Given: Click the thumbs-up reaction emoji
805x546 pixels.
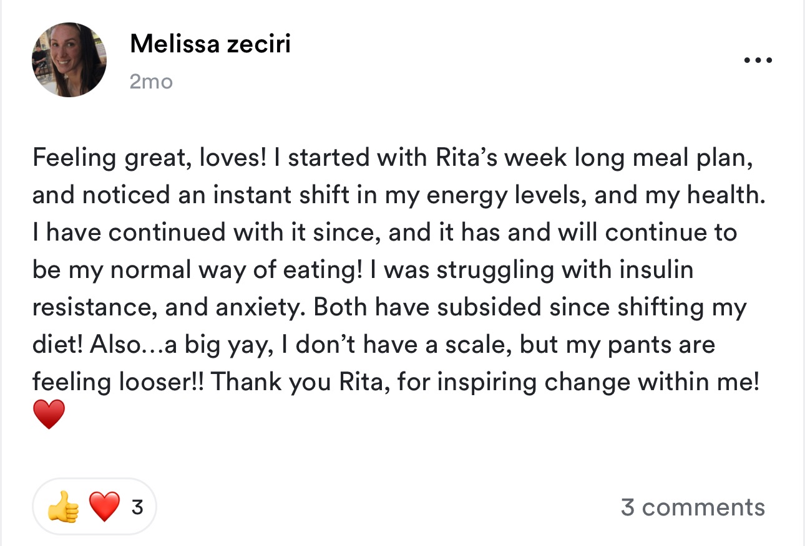Looking at the screenshot, I should click(64, 507).
